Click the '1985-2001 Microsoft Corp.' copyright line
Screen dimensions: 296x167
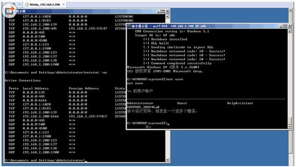[165, 71]
